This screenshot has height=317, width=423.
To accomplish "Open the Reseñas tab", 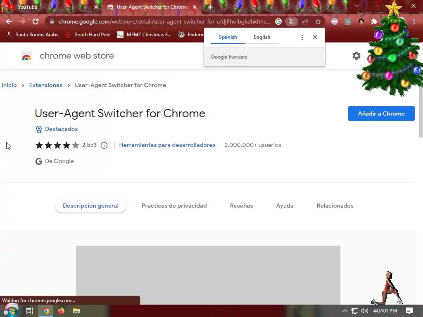I will click(x=241, y=206).
